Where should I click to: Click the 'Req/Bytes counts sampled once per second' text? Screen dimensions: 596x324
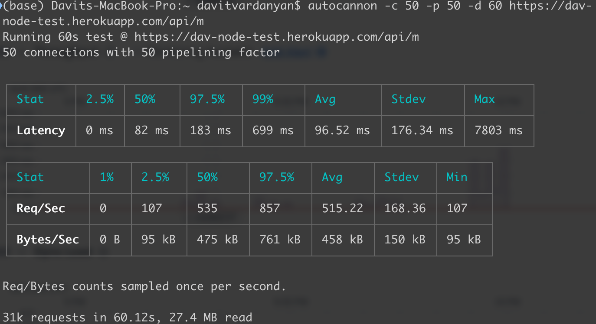tap(144, 286)
